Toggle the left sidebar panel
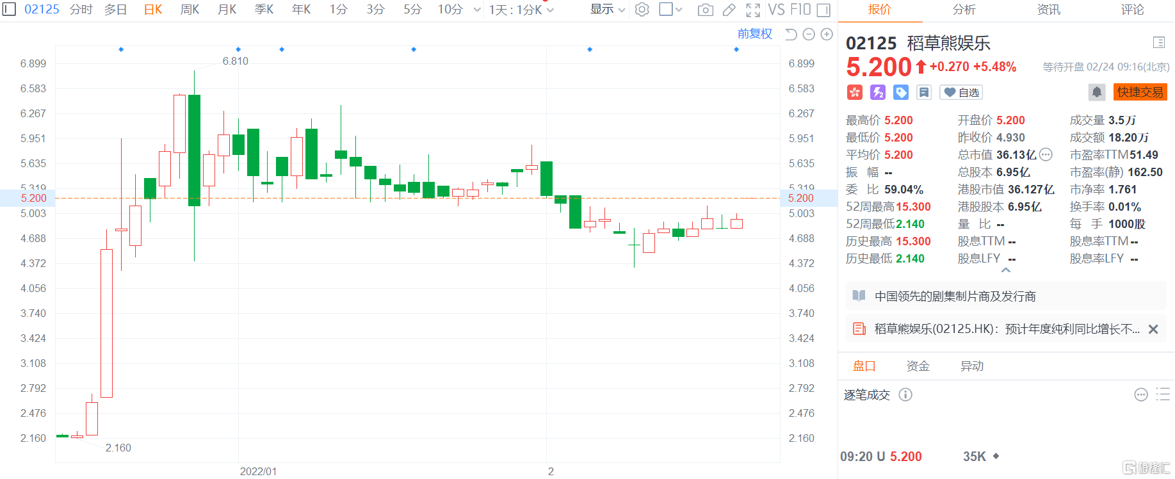The height and width of the screenshot is (479, 1175). click(9, 10)
